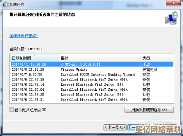
Task: Select restore point 百度经验示范2014.8.11
Action: (x=92, y=65)
